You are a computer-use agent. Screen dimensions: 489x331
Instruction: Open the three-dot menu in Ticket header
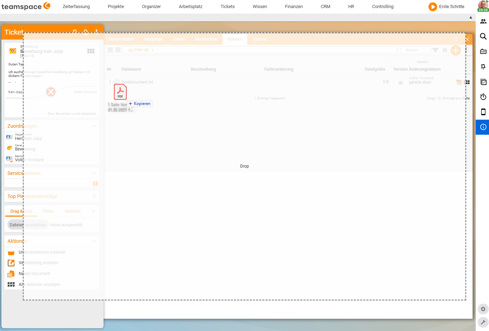coord(97,32)
